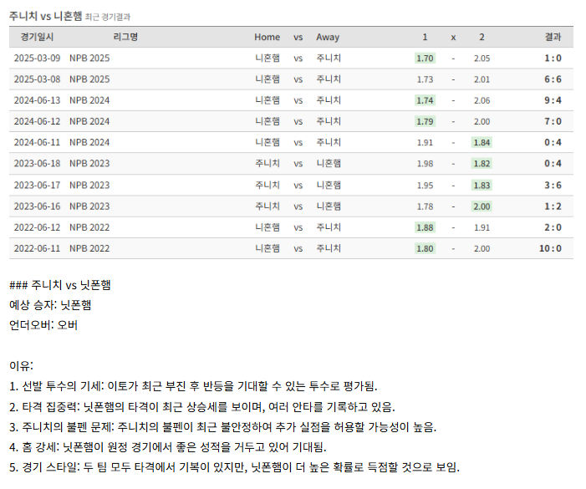The width and height of the screenshot is (586, 489).
Task: Select the date 2025-03-09
Action: pos(37,59)
